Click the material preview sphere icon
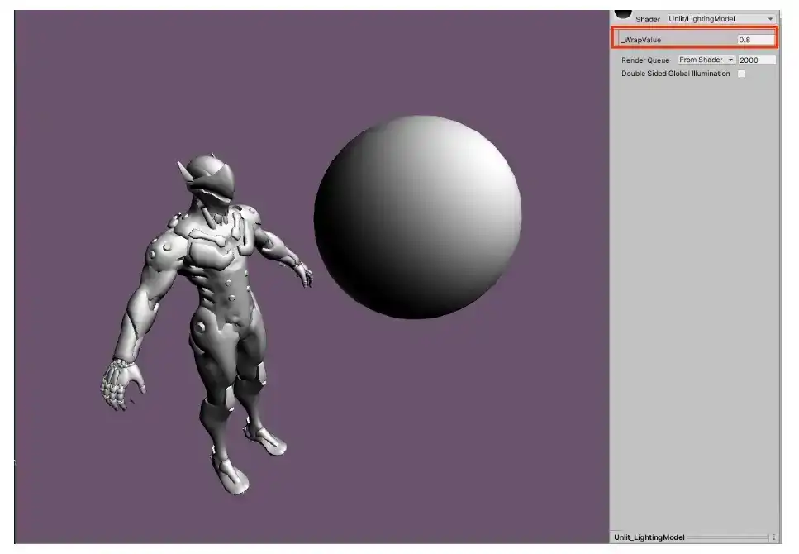Screen dimensions: 799x554 pos(623,14)
